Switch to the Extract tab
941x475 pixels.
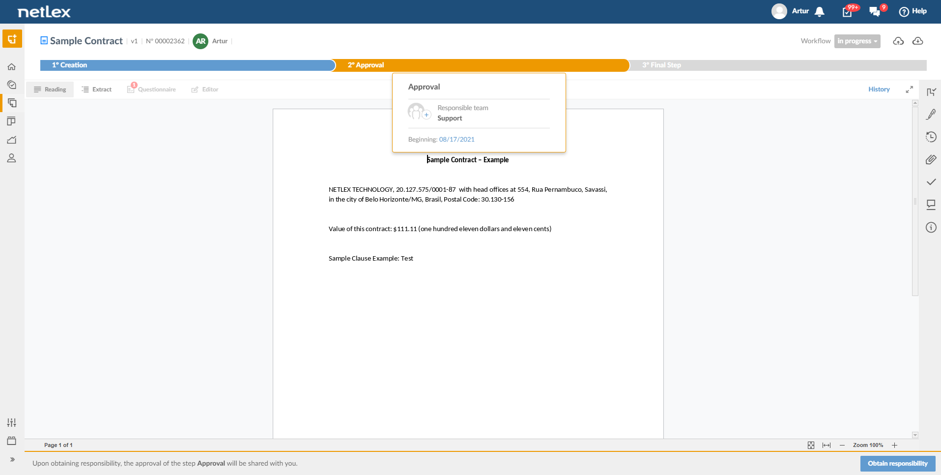click(x=97, y=89)
